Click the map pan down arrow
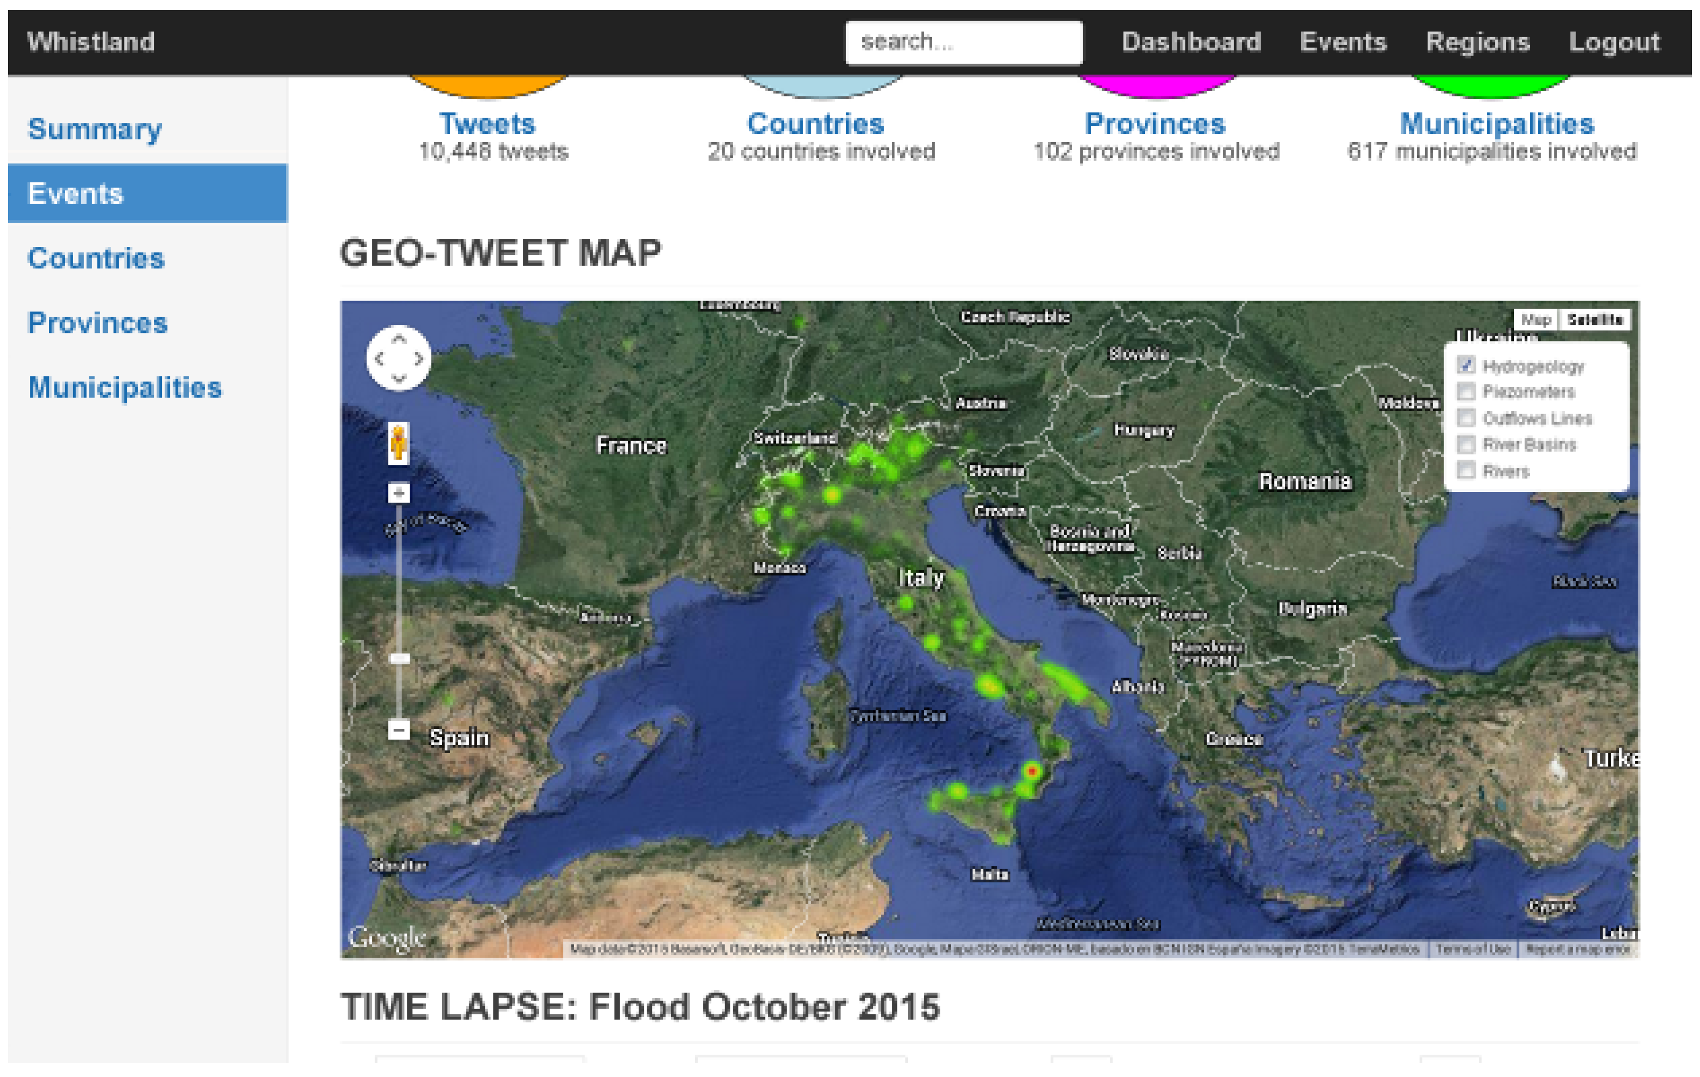The width and height of the screenshot is (1700, 1077). click(x=399, y=378)
